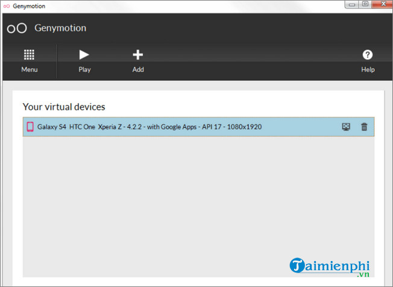The image size is (393, 287).
Task: Open settings for the Galaxy S4 virtual device
Action: (x=346, y=127)
